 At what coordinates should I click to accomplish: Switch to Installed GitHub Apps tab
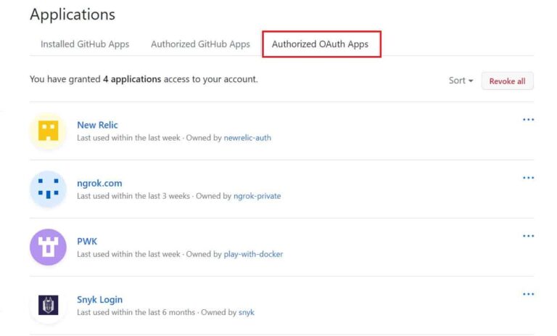85,44
